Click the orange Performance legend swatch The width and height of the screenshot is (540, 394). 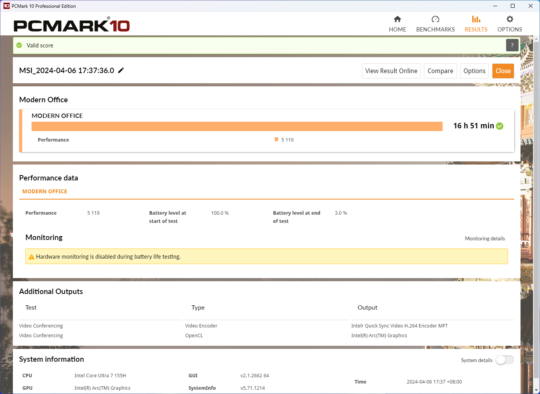276,139
